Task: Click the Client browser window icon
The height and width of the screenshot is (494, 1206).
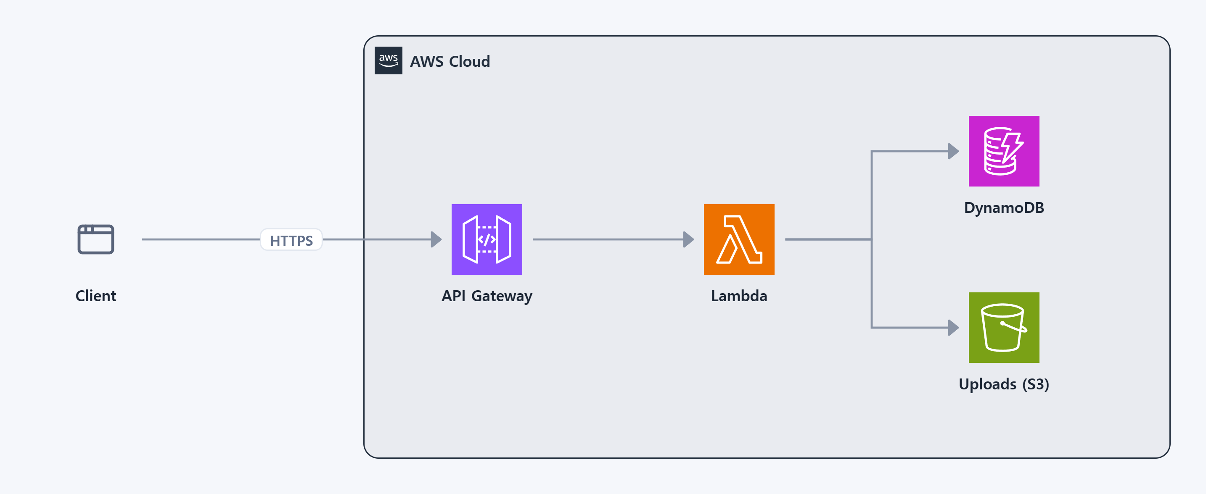Action: click(95, 239)
